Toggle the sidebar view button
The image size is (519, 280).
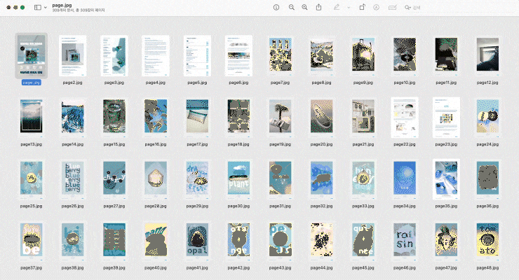coord(37,7)
